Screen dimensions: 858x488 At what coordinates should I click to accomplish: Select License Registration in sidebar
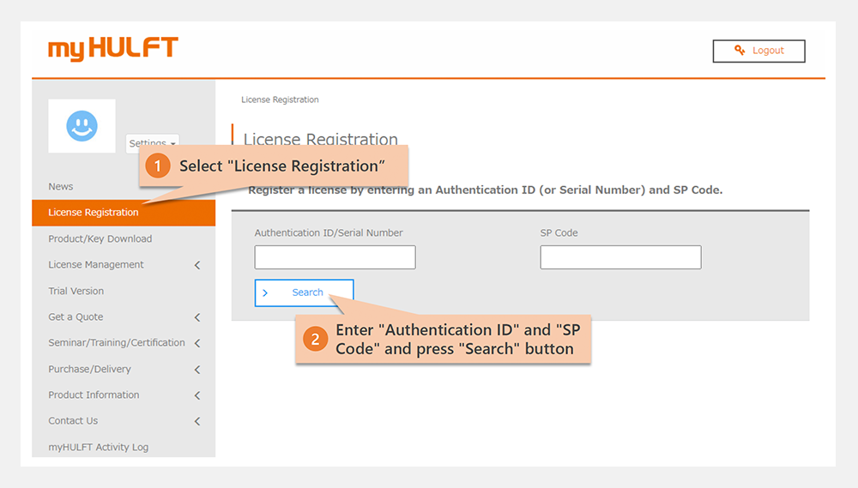(x=93, y=213)
